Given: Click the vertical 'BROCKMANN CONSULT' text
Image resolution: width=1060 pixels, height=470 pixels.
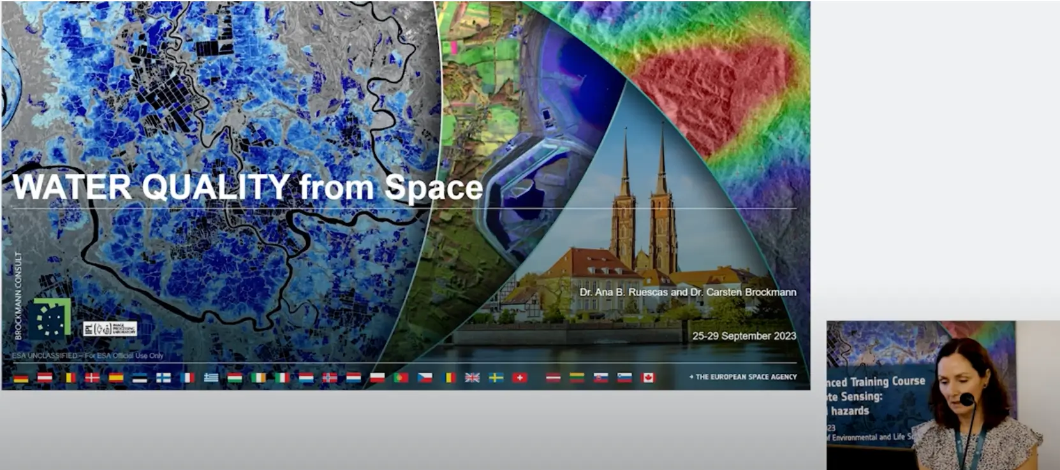Looking at the screenshot, I should [18, 296].
